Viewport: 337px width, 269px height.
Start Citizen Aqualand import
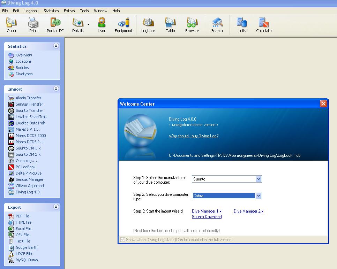[26, 186]
